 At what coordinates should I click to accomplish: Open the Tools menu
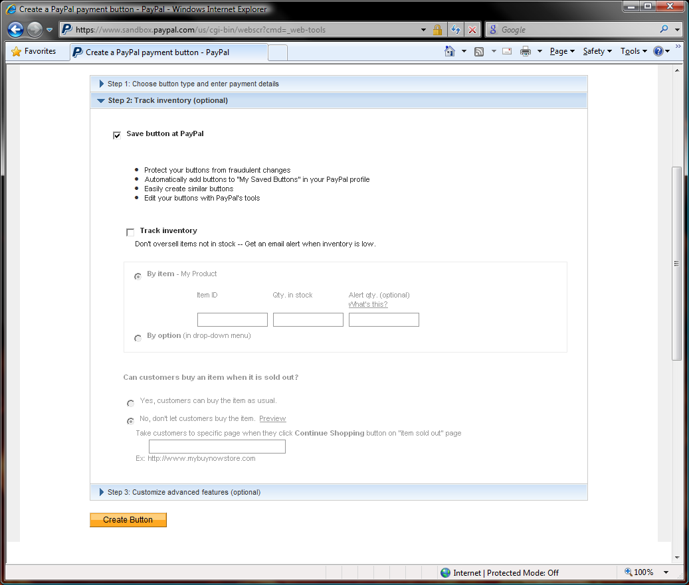634,51
